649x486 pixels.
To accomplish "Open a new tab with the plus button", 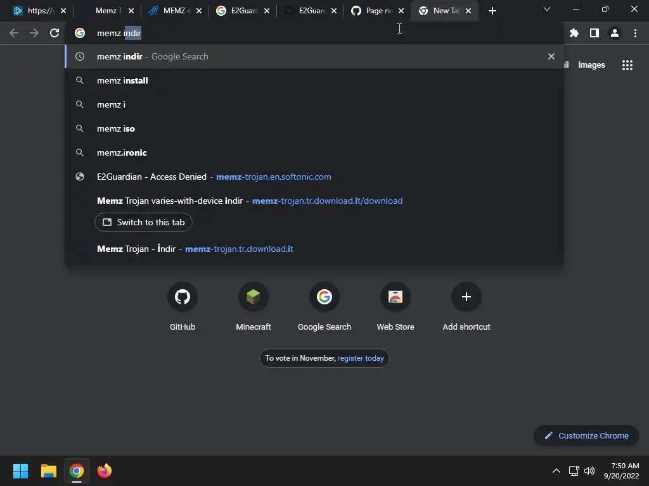I will click(492, 11).
